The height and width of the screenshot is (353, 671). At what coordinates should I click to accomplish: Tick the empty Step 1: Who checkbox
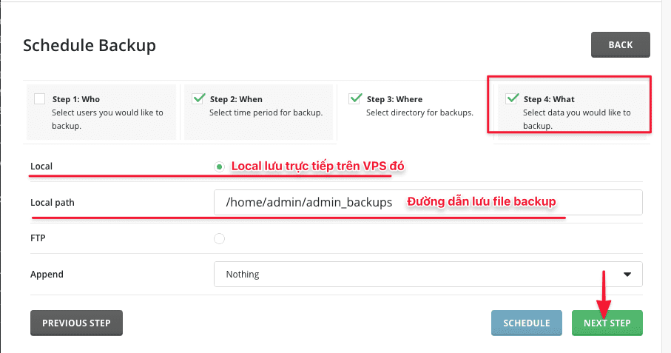(x=39, y=98)
